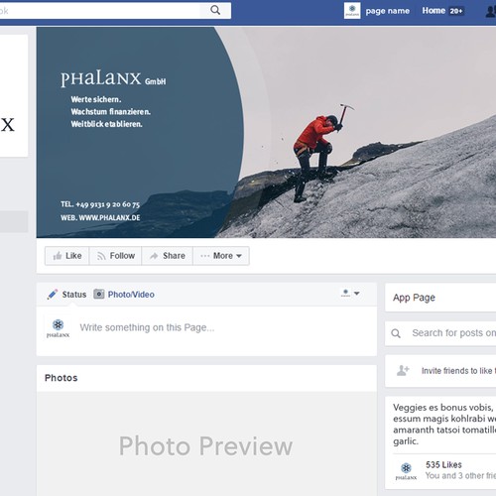Go to the Home link
This screenshot has width=496, height=496.
coord(434,11)
